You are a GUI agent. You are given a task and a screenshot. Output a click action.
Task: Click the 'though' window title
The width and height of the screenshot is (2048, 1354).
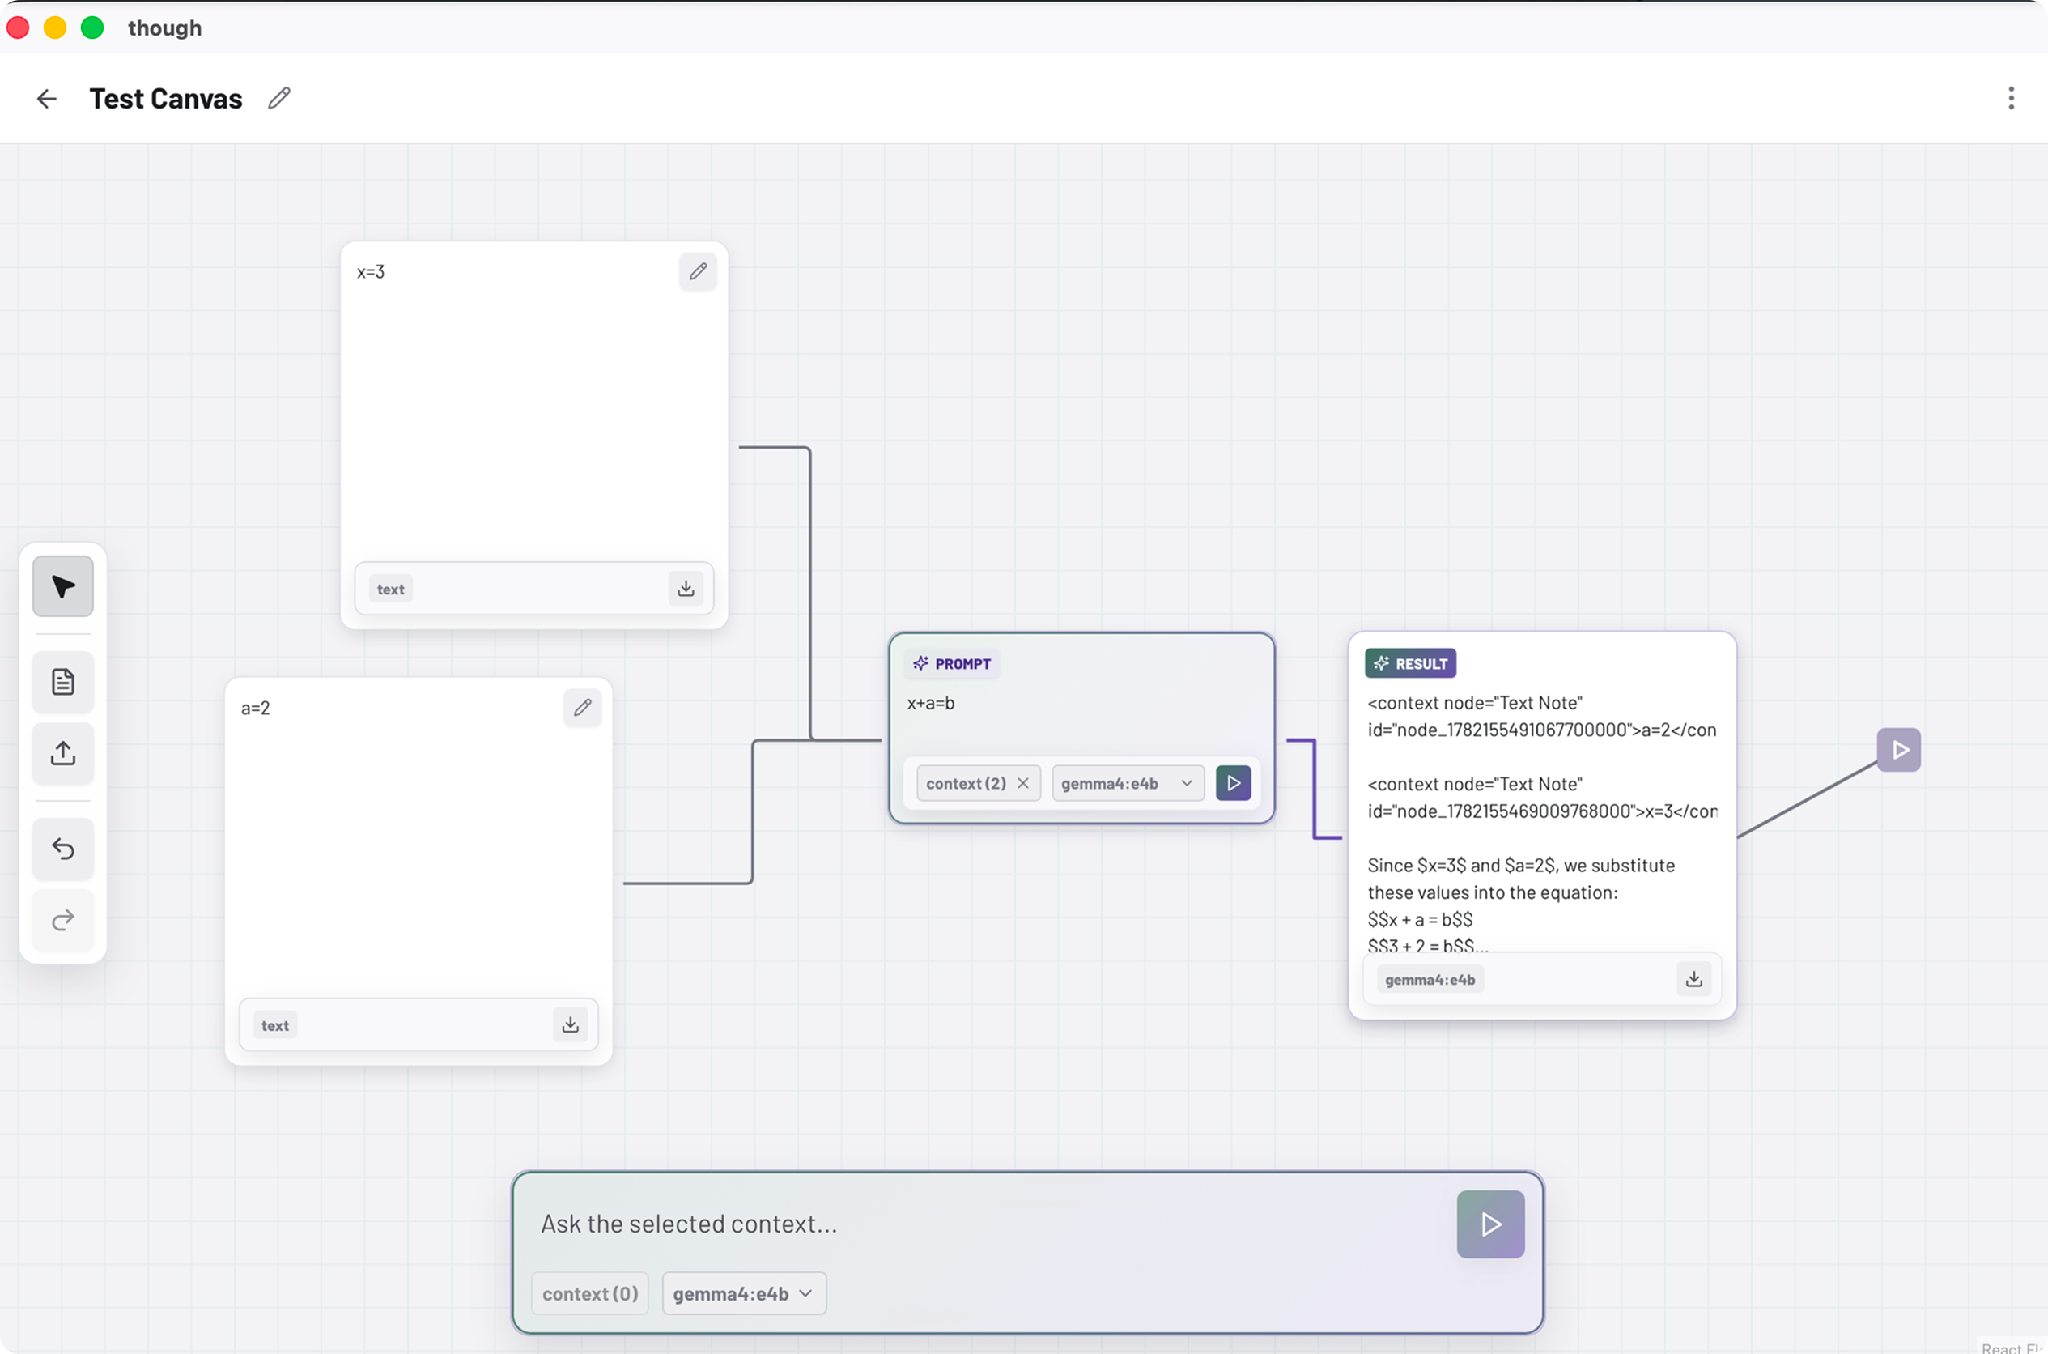165,28
